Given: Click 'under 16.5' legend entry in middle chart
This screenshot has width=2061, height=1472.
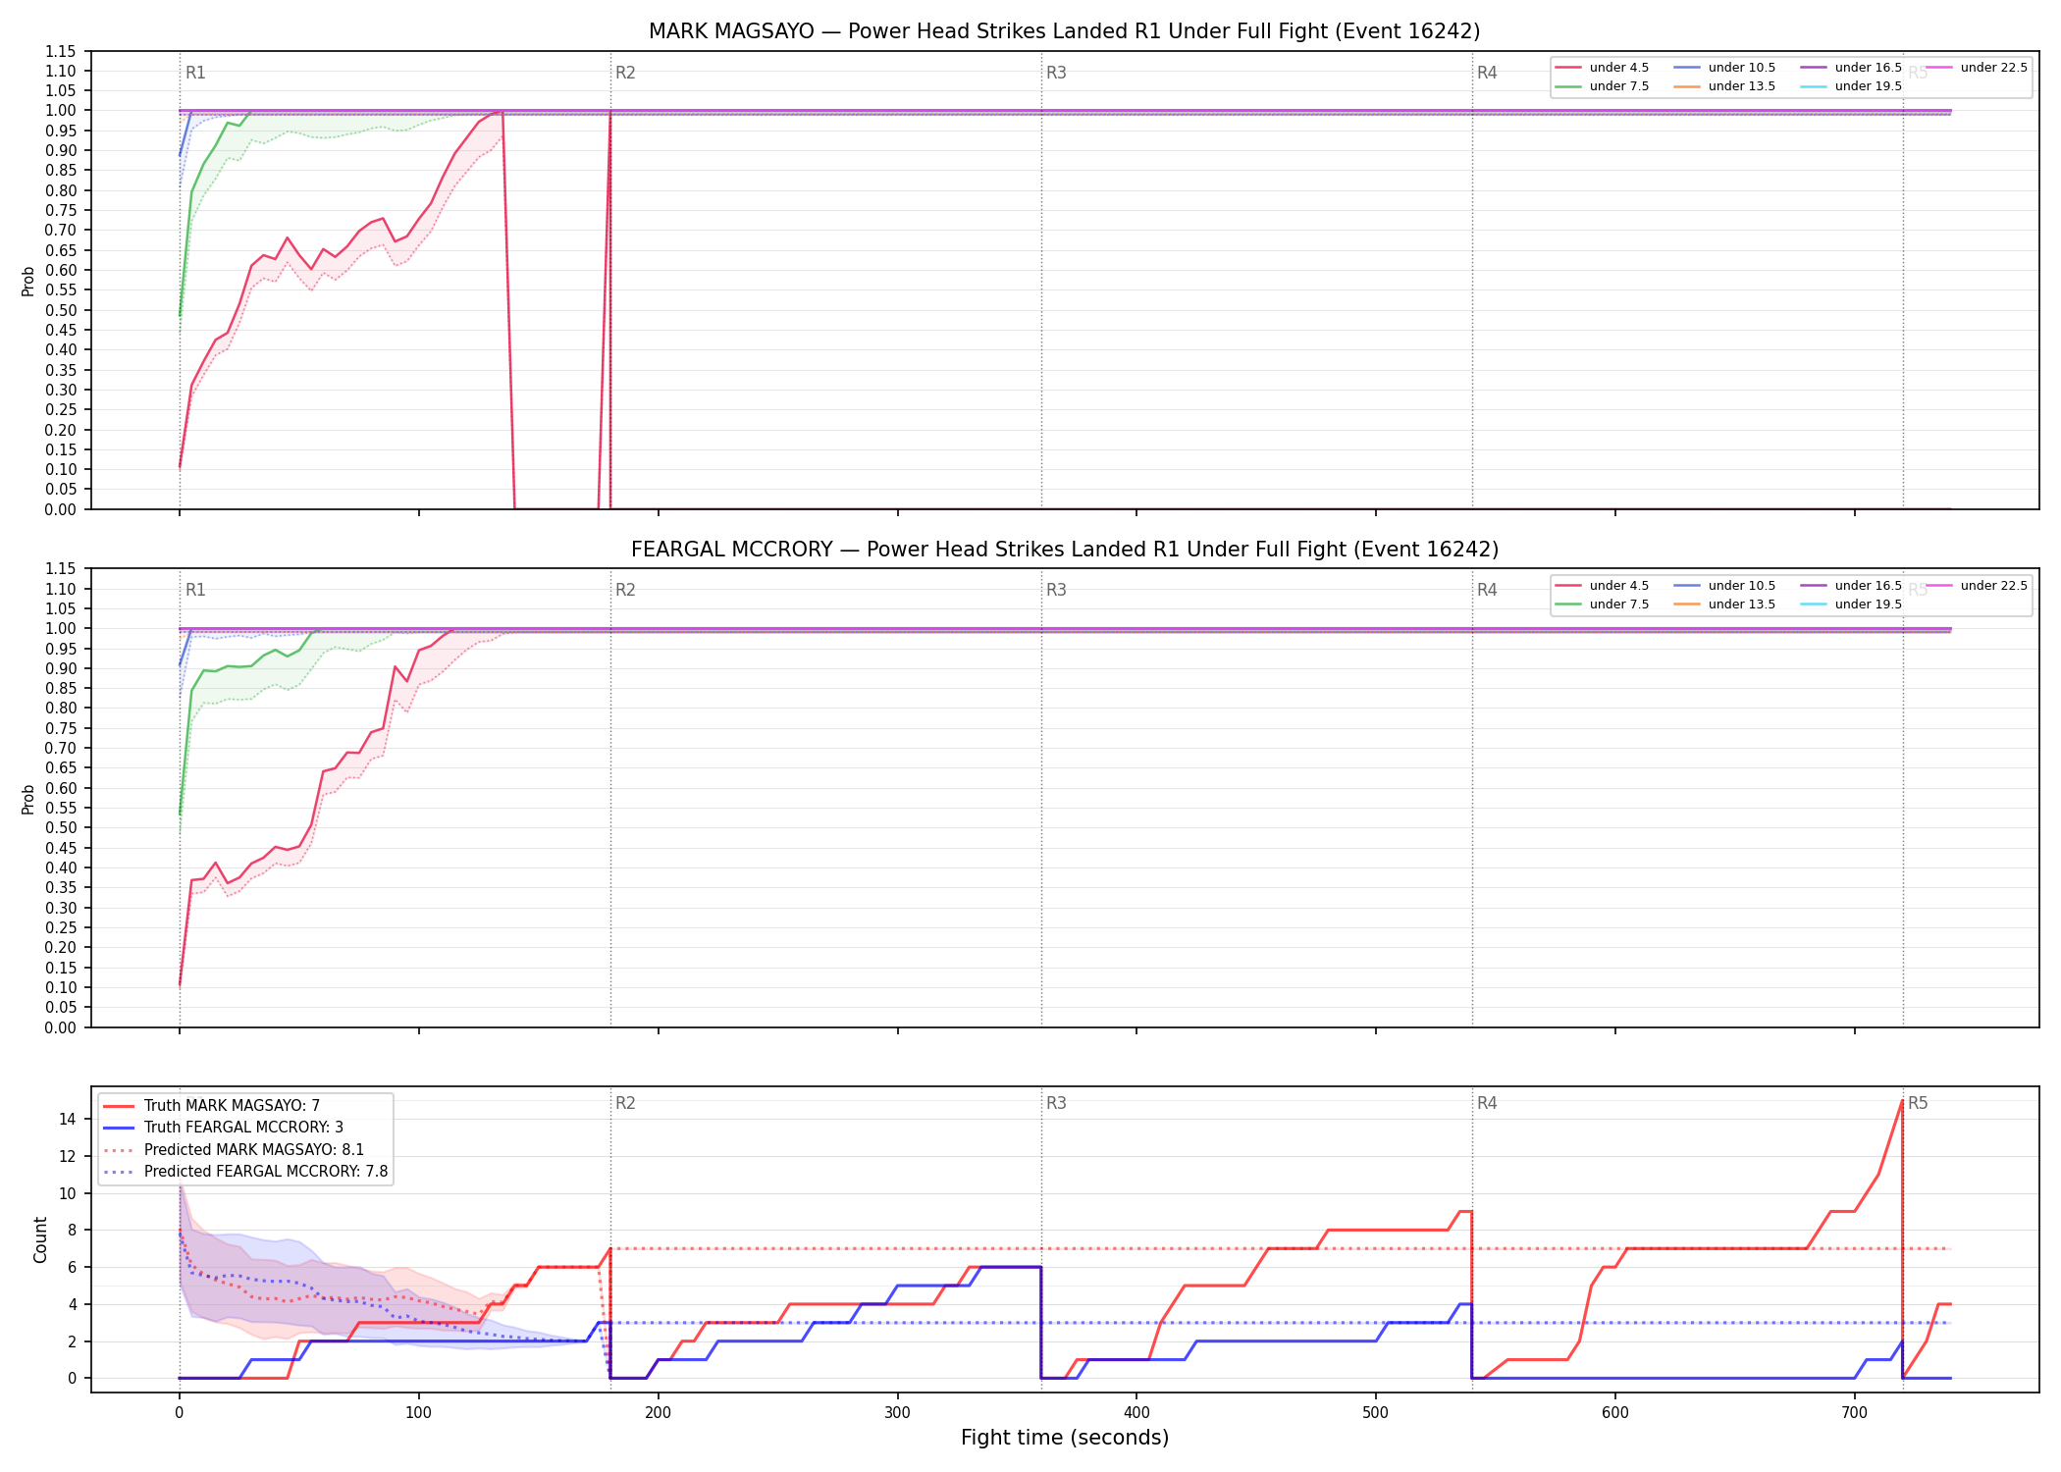Looking at the screenshot, I should click(x=1851, y=586).
